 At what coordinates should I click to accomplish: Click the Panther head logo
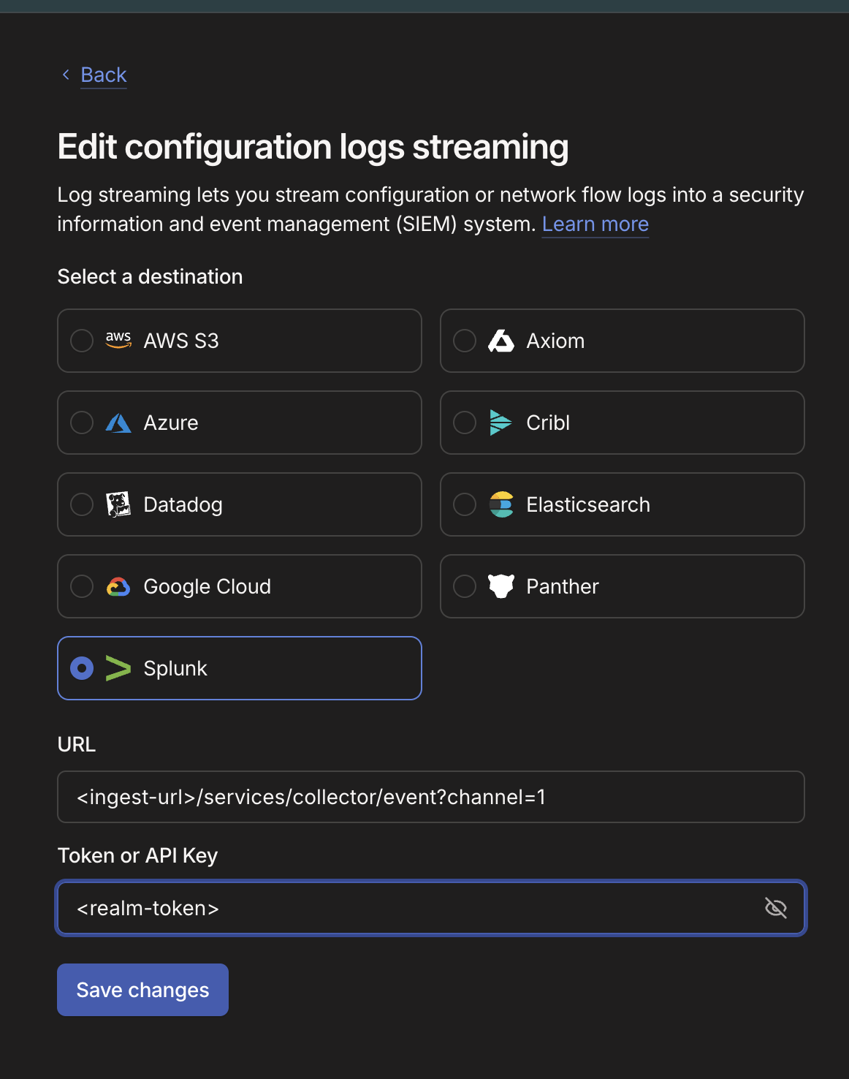(501, 586)
